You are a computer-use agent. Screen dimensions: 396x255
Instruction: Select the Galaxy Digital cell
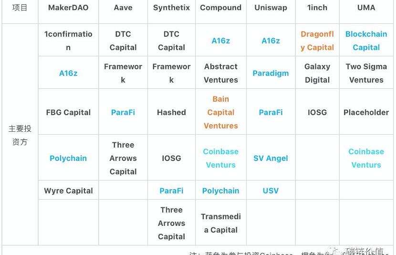(317, 73)
